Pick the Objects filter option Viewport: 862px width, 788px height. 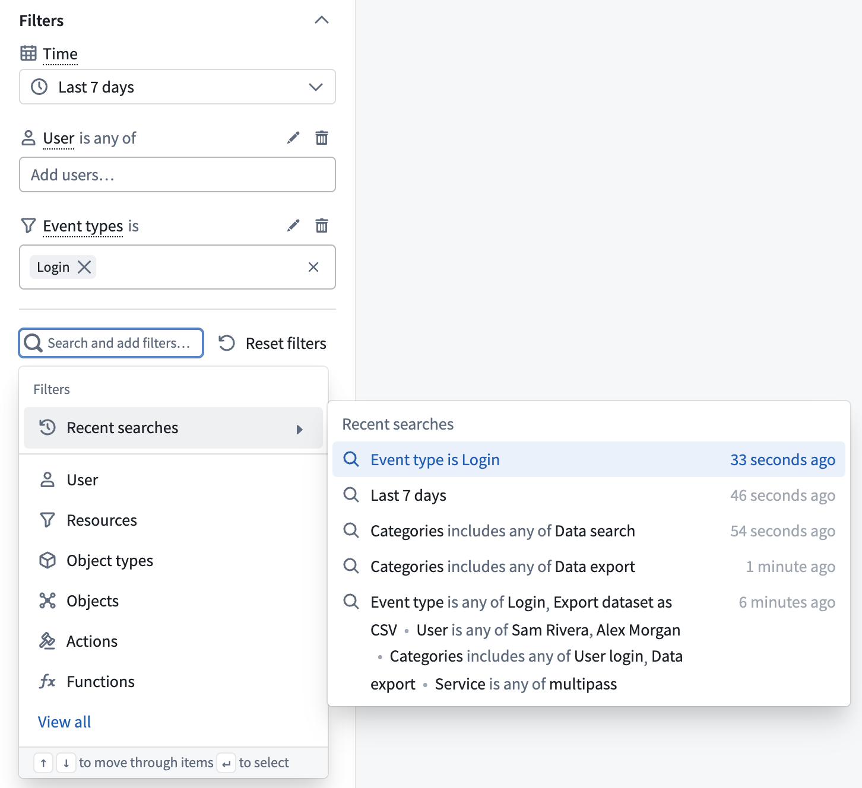tap(173, 601)
